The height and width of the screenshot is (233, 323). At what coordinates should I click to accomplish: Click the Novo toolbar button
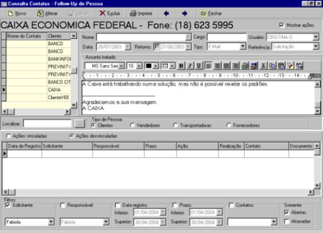[17, 14]
